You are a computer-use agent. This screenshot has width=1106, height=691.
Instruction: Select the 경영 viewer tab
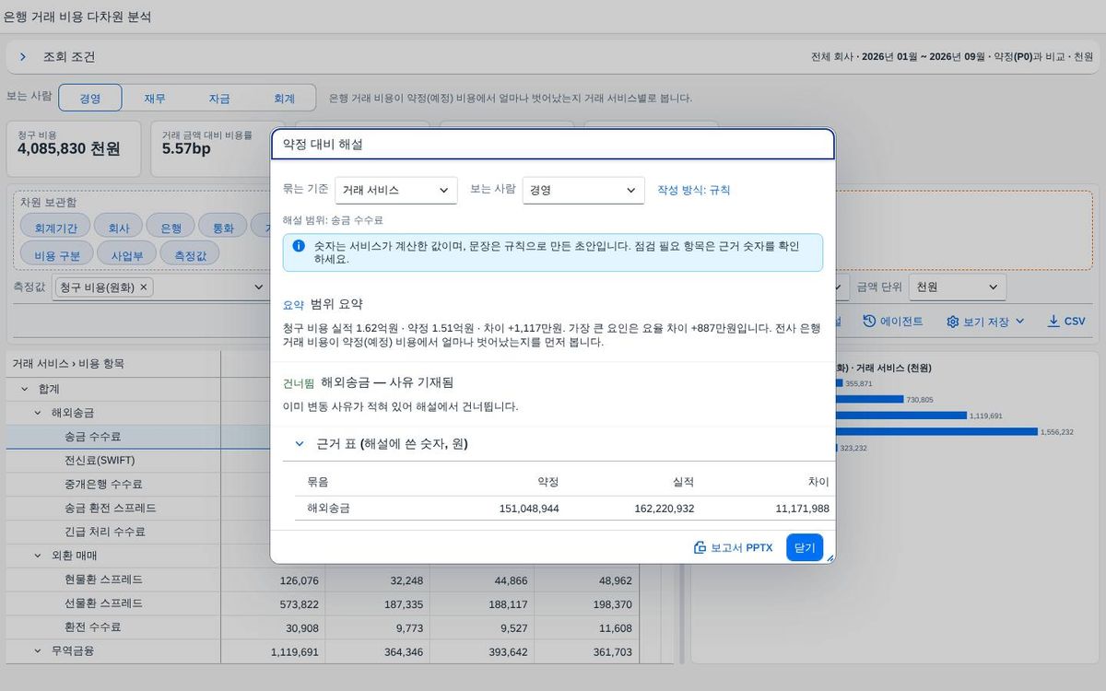click(x=89, y=99)
